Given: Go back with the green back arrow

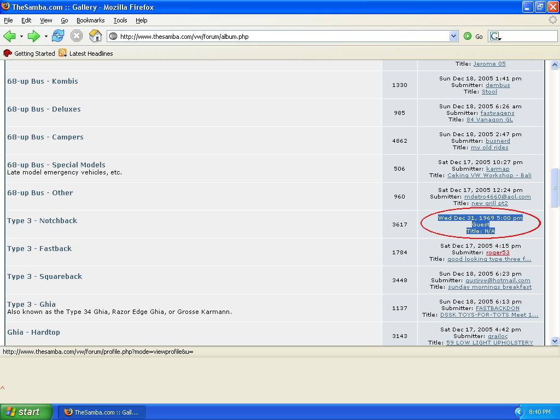Looking at the screenshot, I should coord(10,36).
